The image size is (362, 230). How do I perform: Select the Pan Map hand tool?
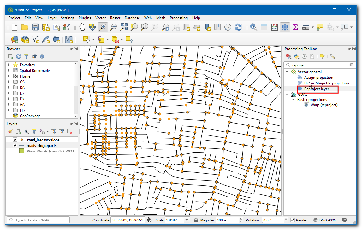pos(82,27)
